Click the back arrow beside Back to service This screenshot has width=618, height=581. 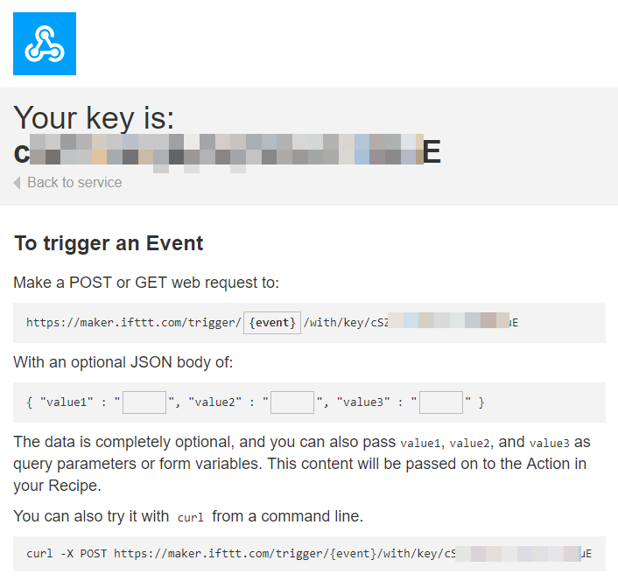(x=18, y=183)
